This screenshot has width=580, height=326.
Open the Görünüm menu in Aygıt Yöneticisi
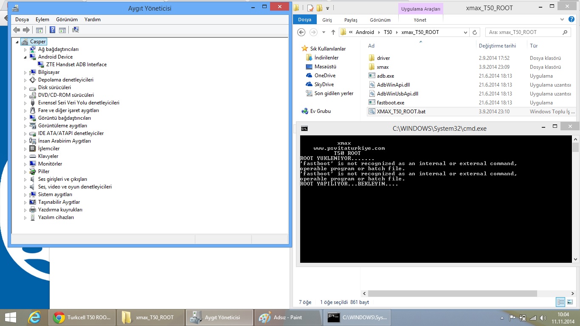[67, 20]
